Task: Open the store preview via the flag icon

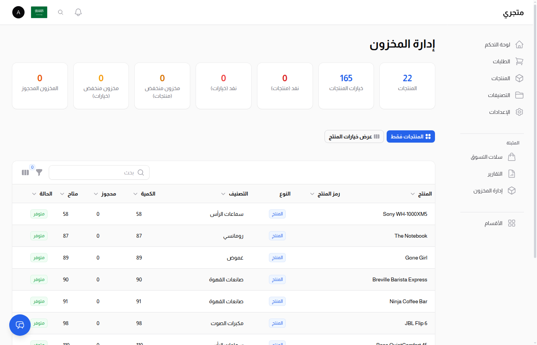Action: point(39,12)
